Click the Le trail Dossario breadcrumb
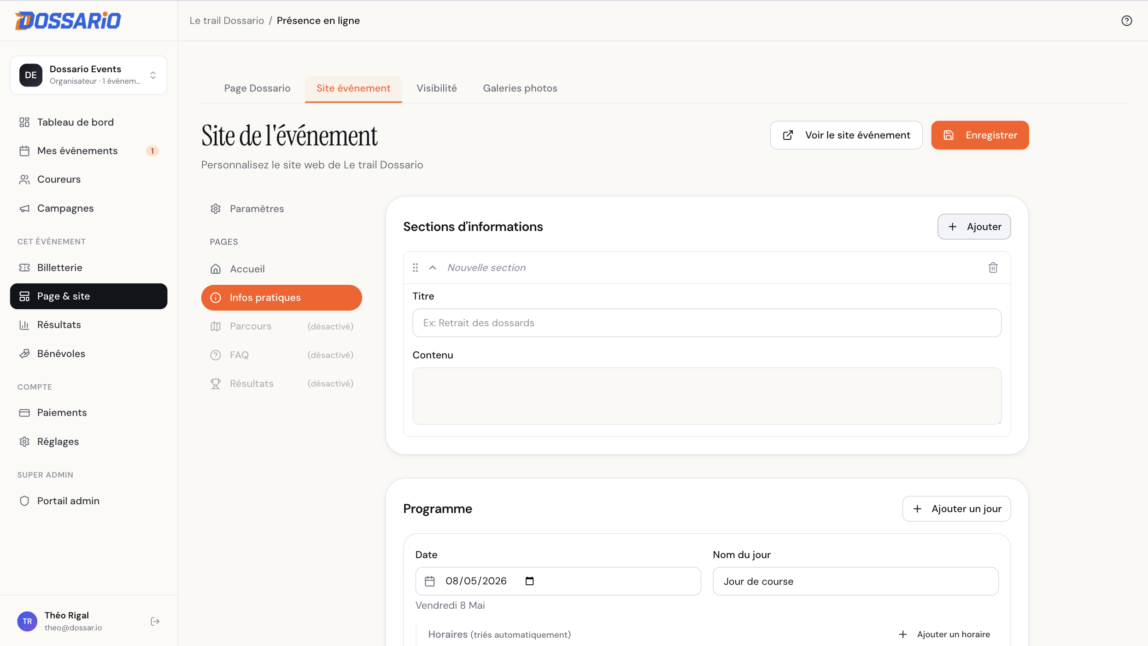 click(x=227, y=21)
